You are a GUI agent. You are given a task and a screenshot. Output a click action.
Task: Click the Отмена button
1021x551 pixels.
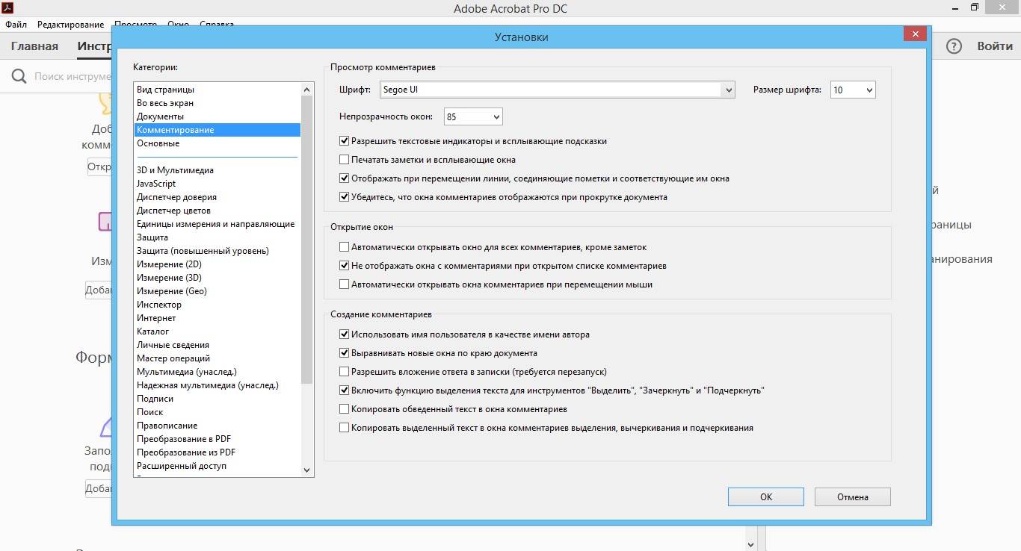pyautogui.click(x=852, y=496)
